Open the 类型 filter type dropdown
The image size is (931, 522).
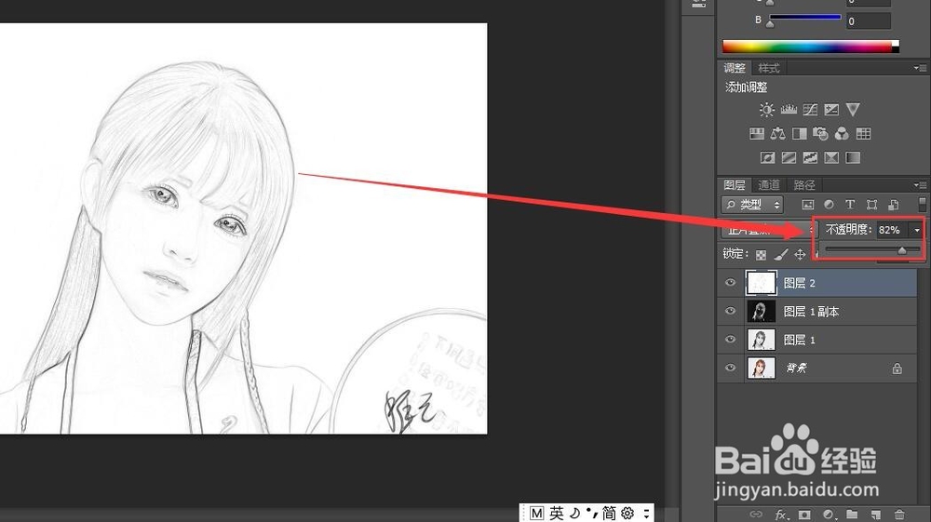pyautogui.click(x=752, y=205)
